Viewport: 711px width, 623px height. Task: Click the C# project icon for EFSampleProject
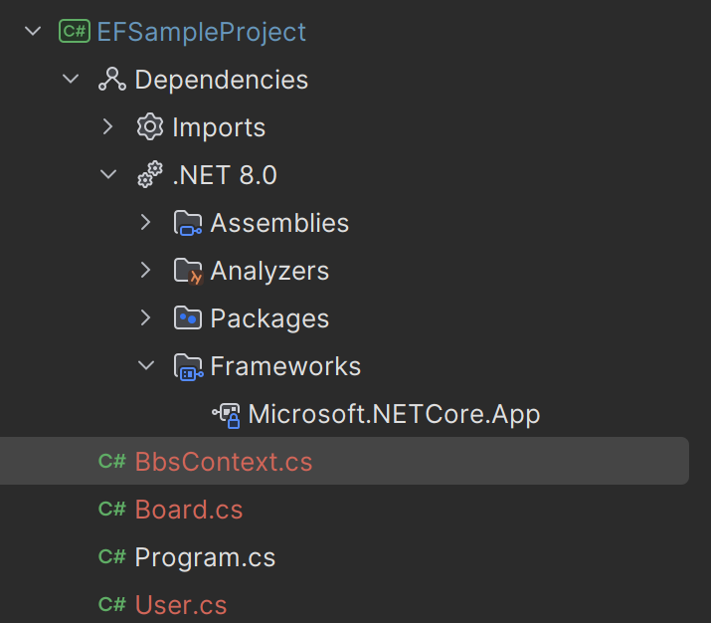(x=75, y=32)
